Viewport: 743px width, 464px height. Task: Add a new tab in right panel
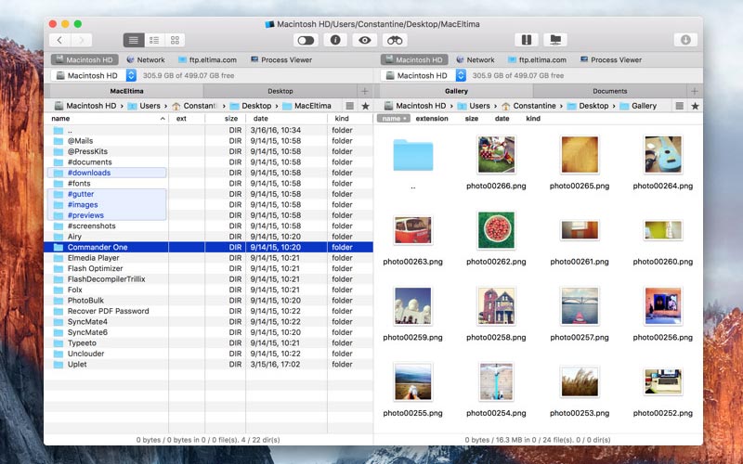click(694, 91)
